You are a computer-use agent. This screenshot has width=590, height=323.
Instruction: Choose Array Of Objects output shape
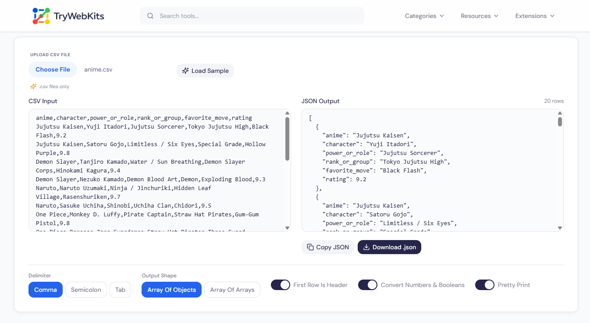pyautogui.click(x=171, y=290)
